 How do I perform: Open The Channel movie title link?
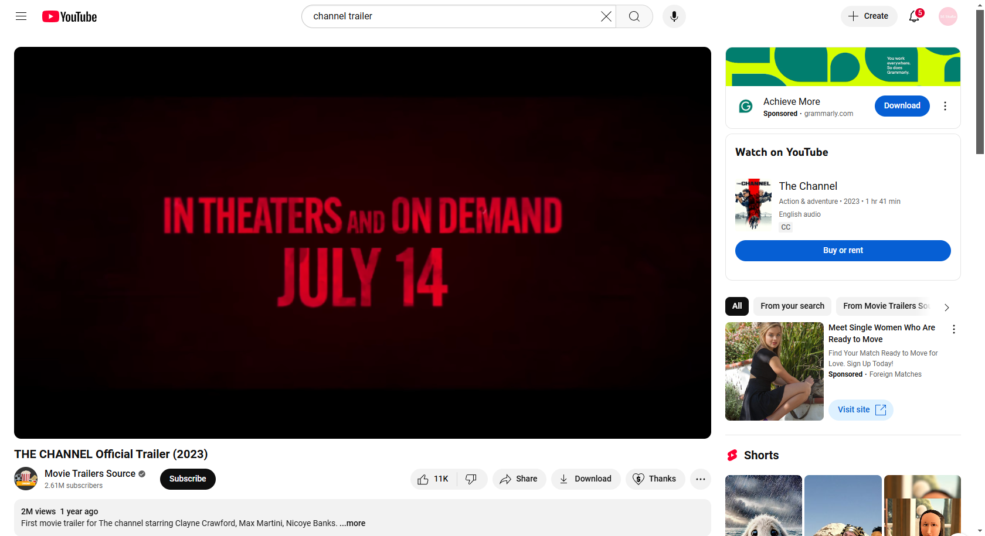click(808, 186)
